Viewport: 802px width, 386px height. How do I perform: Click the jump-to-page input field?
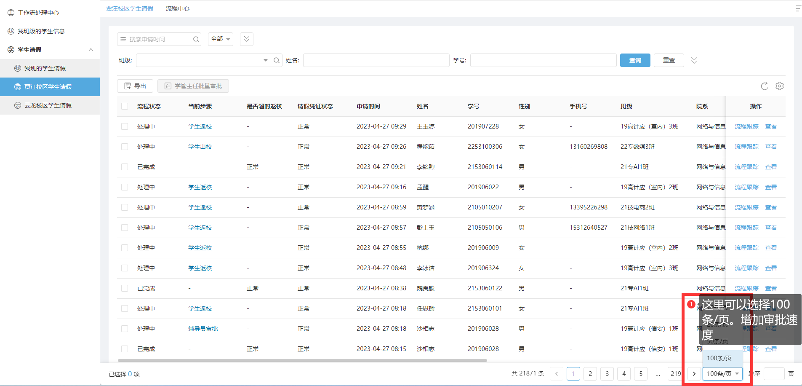[774, 374]
